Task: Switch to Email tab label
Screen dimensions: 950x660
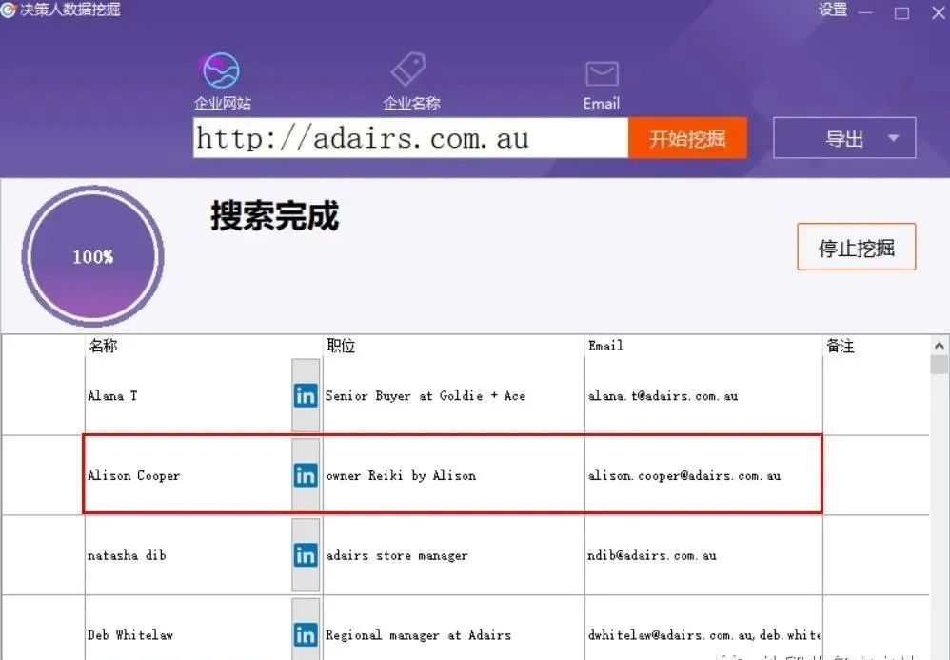Action: pyautogui.click(x=601, y=104)
